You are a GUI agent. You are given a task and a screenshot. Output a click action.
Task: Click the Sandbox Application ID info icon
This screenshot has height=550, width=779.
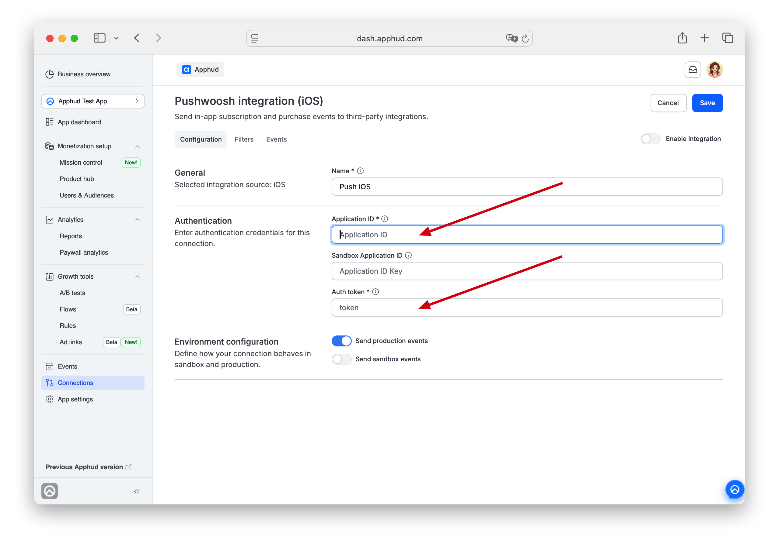[x=408, y=256]
